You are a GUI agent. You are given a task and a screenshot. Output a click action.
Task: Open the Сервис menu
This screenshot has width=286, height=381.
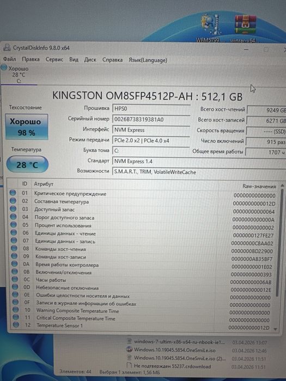[54, 59]
